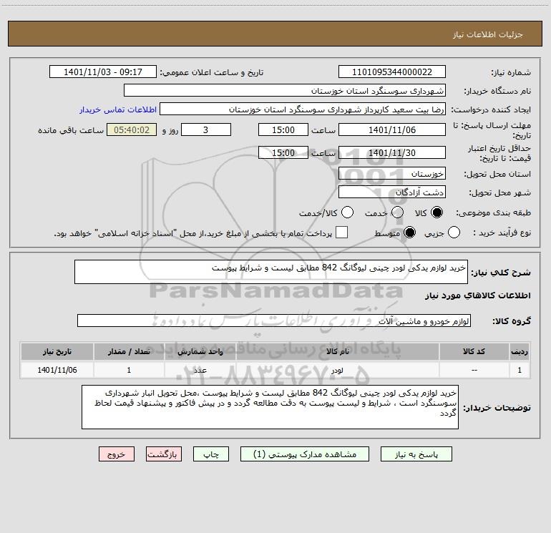This screenshot has width=551, height=533.
Task: Click the general need description text box
Action: [271, 272]
